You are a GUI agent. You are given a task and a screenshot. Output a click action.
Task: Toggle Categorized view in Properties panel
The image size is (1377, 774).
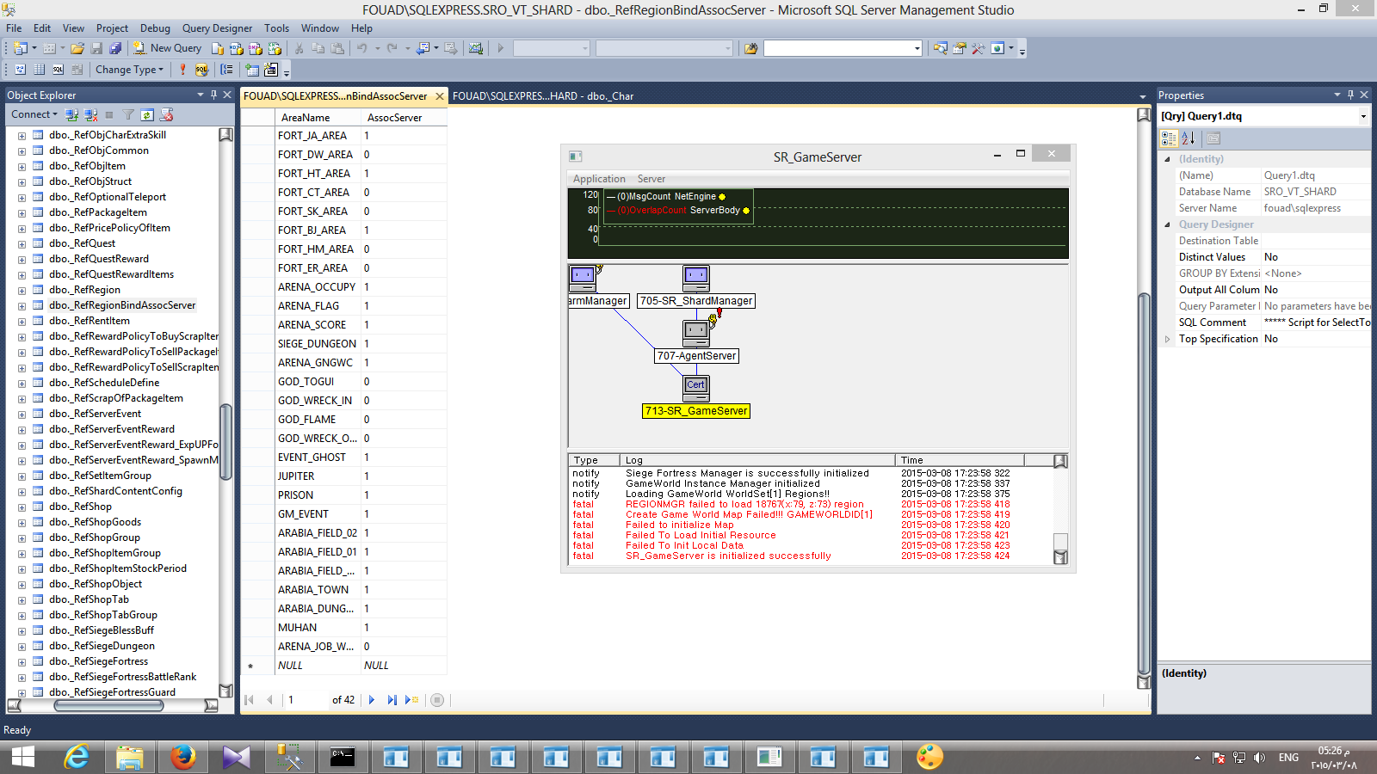[x=1169, y=138]
